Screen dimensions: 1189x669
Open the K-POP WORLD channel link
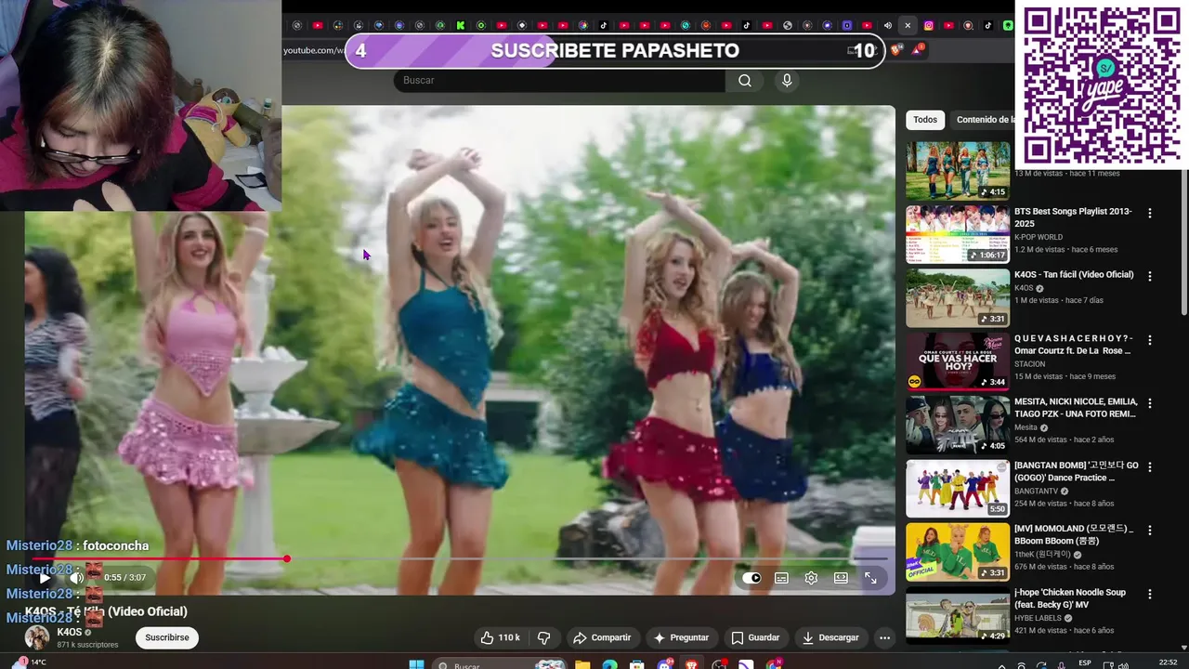pyautogui.click(x=1039, y=237)
